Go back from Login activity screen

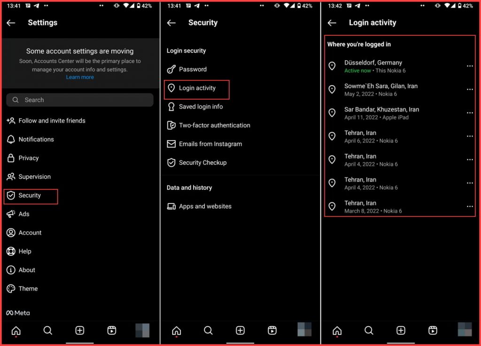(332, 23)
